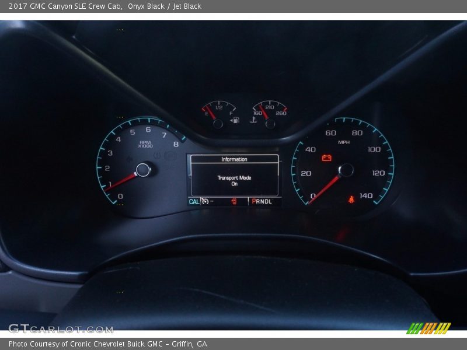This screenshot has width=467, height=350.
Task: Click the red door-ajar vehicle icon
Action: (234, 201)
